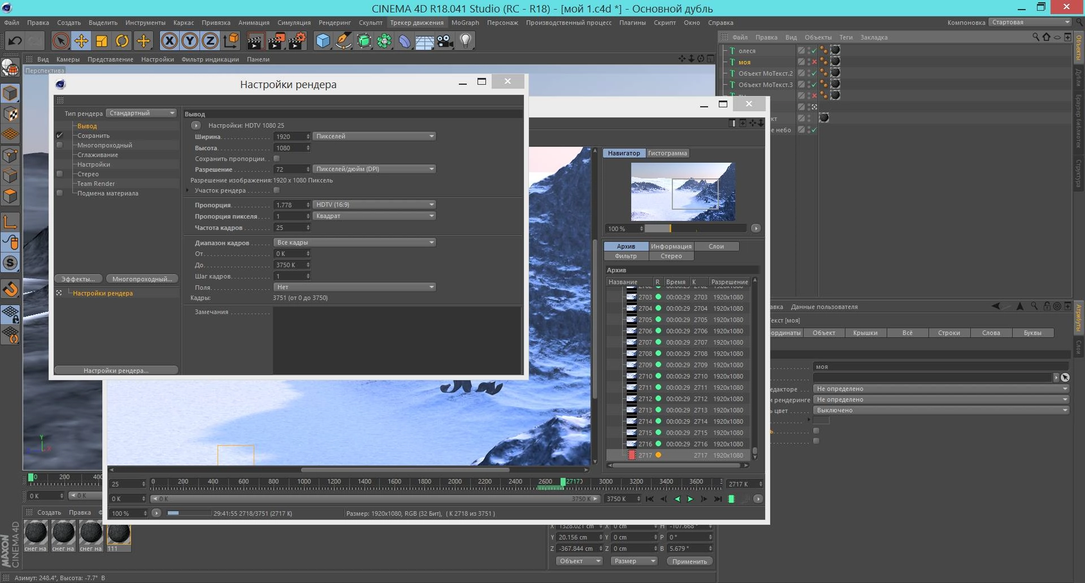The height and width of the screenshot is (583, 1085).
Task: Open the Пикселей units dropdown
Action: pos(374,136)
